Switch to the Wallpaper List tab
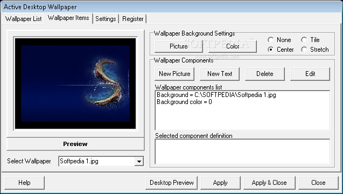 click(x=23, y=19)
